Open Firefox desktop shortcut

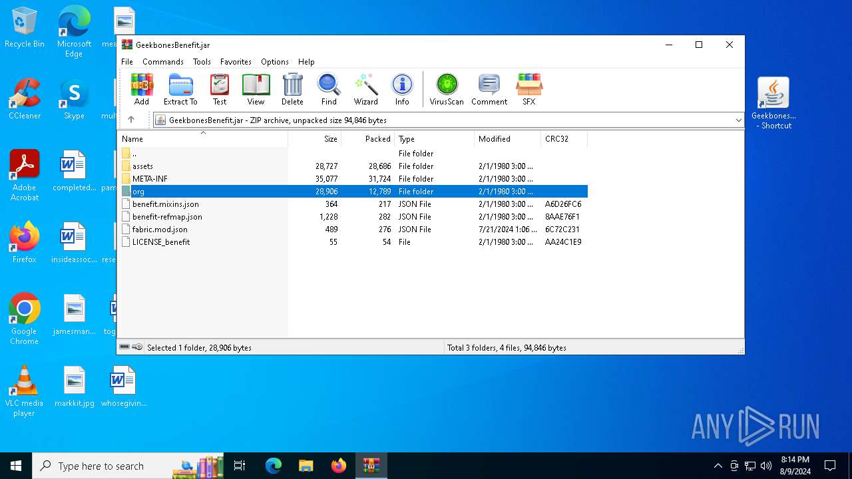tap(25, 243)
